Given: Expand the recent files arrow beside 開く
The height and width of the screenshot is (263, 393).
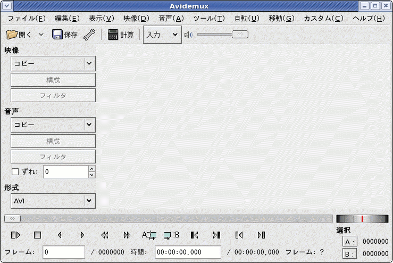Looking at the screenshot, I should click(x=41, y=35).
